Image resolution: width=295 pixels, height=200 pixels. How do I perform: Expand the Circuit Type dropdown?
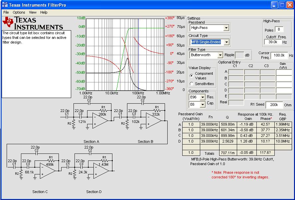pyautogui.click(x=226, y=42)
